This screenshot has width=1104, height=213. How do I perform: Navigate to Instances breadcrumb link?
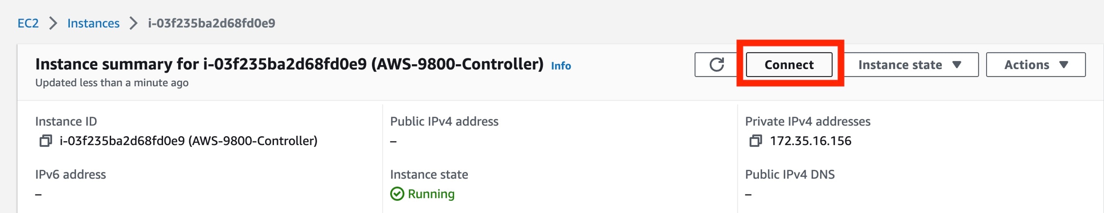point(93,23)
